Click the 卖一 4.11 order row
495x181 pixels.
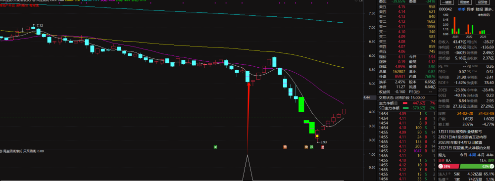click(x=407, y=26)
